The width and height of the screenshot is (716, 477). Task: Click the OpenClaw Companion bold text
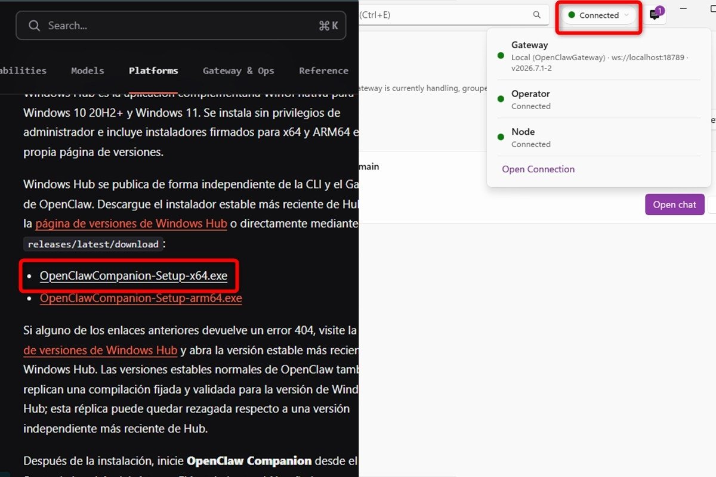click(249, 461)
